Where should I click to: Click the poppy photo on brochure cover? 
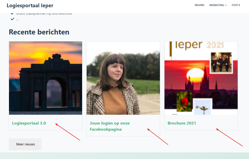184,101
